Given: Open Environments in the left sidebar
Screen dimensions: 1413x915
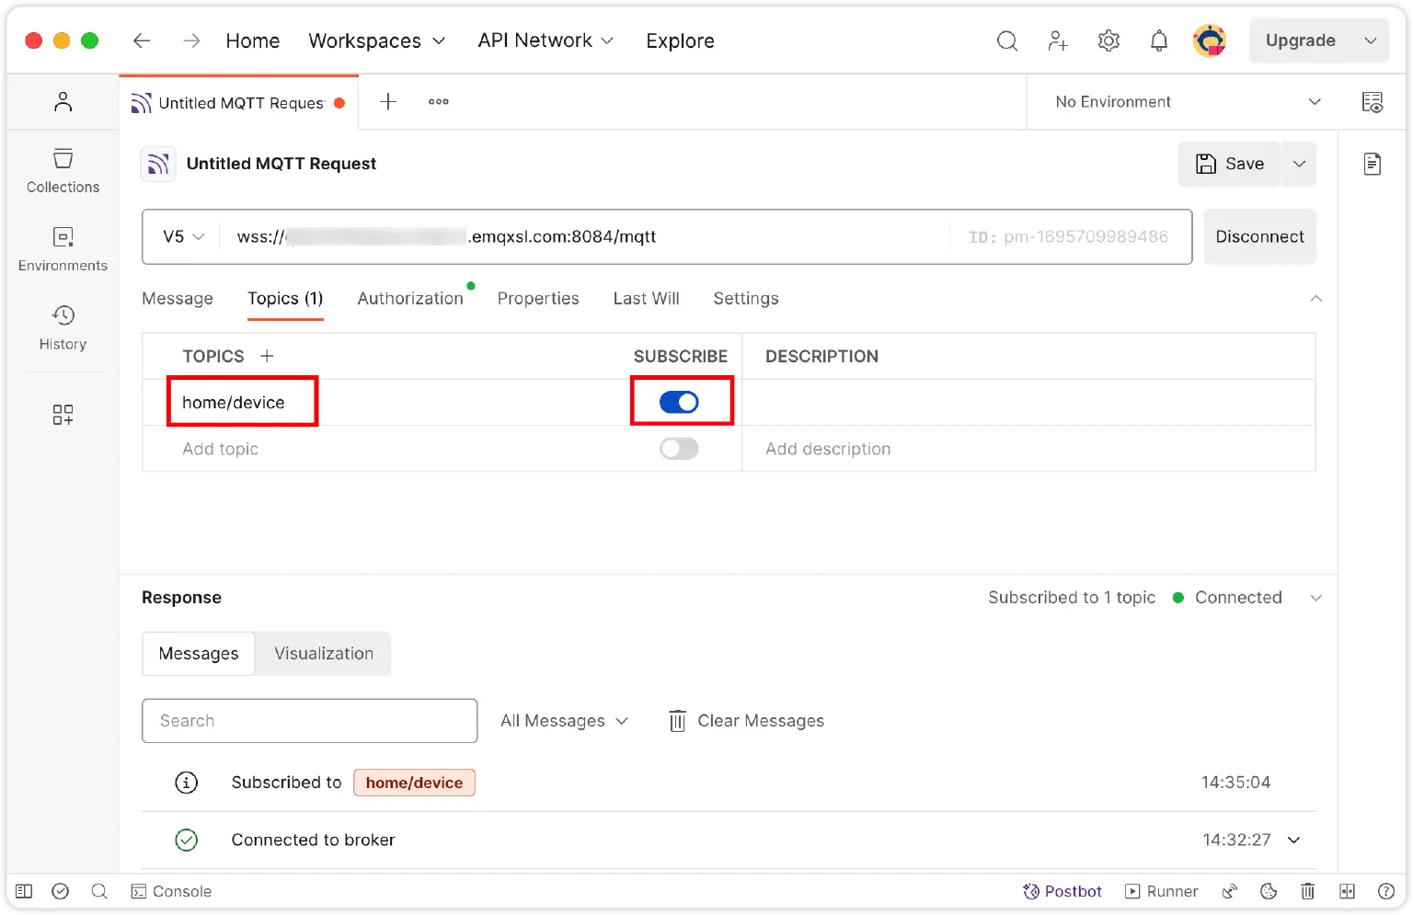Looking at the screenshot, I should pos(63,248).
